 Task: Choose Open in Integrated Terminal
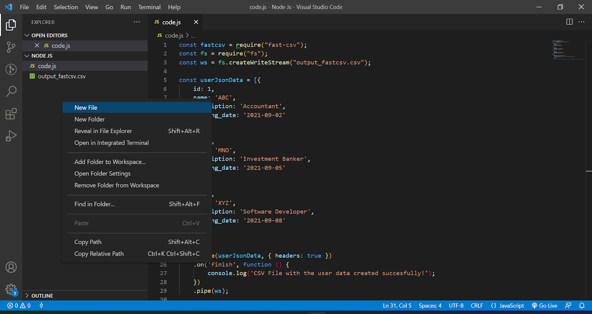137,143
